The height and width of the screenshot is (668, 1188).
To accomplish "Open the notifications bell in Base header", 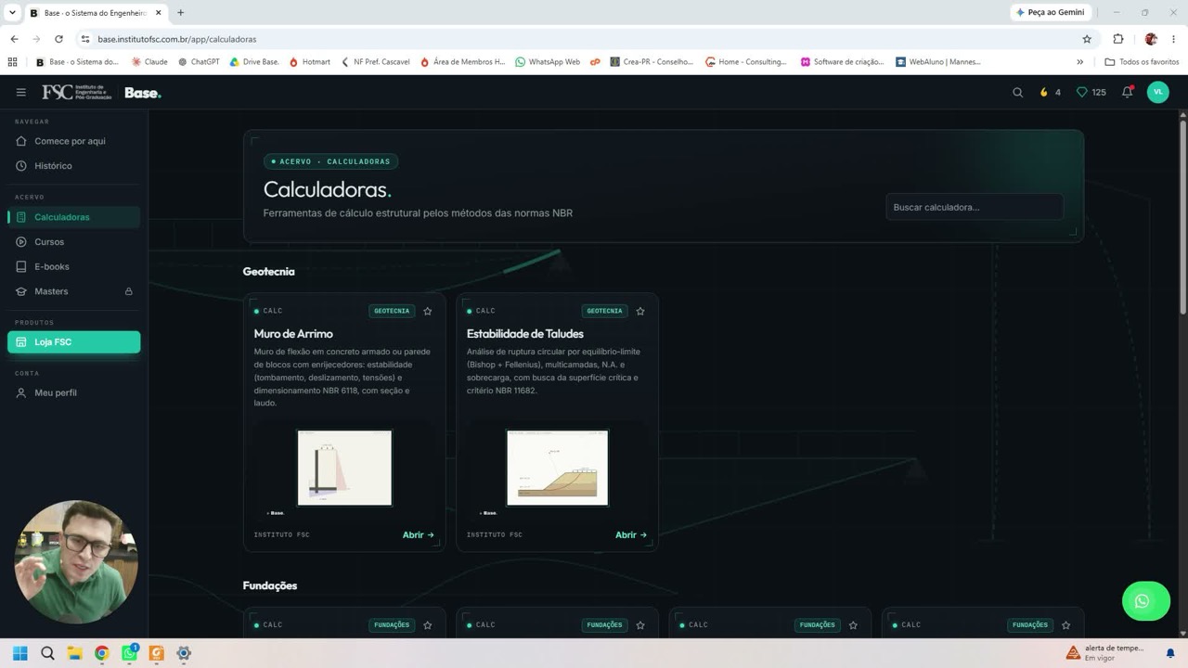I will point(1128,93).
